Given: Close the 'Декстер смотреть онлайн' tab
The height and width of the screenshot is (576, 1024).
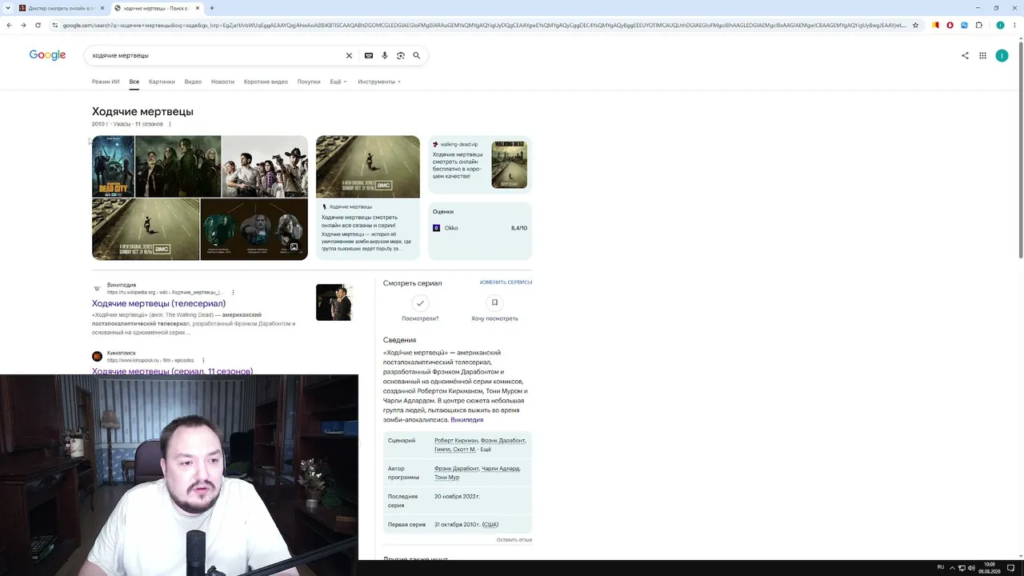Looking at the screenshot, I should 103,8.
